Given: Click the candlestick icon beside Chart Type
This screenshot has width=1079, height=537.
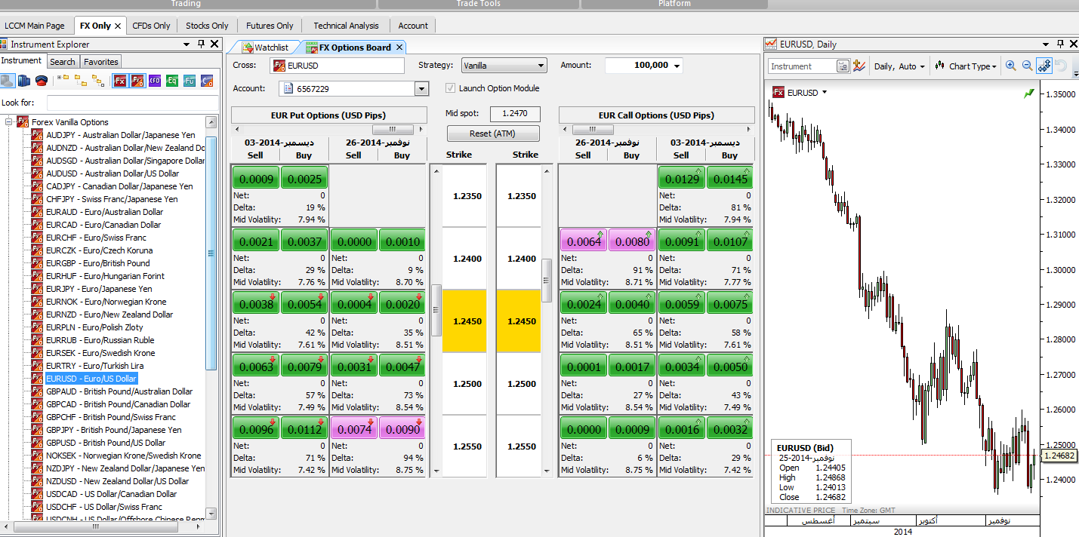Looking at the screenshot, I should (940, 66).
